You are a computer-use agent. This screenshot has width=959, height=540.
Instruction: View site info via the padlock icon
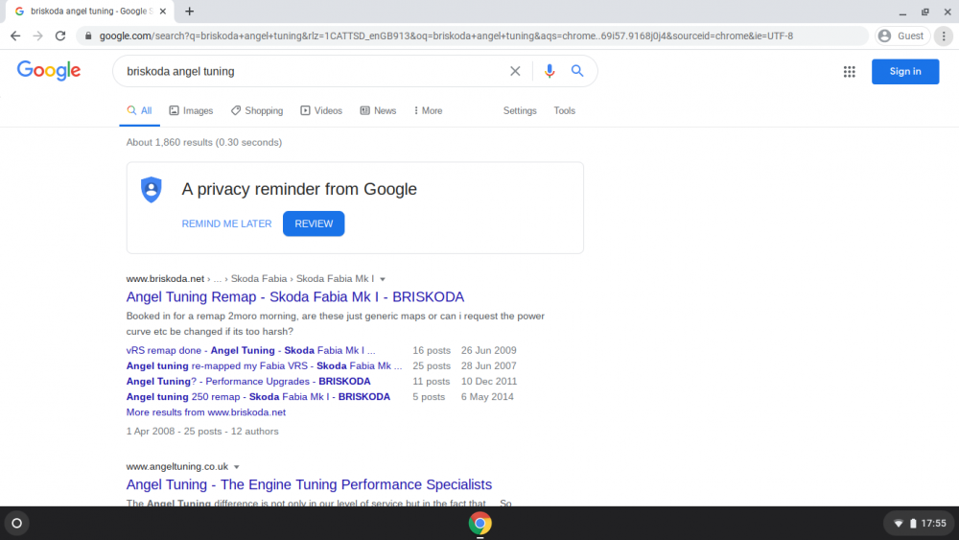click(x=88, y=36)
